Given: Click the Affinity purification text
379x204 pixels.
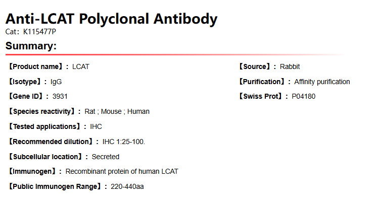Looking at the screenshot, I should tap(322, 82).
